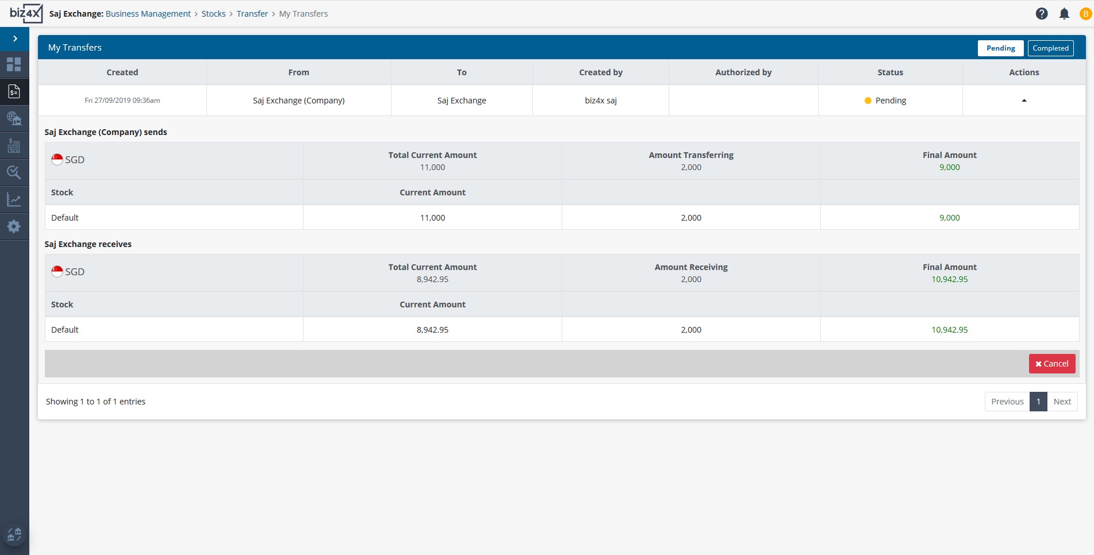Click the green 9,000 in sends Default row
This screenshot has height=555, width=1094.
pos(950,218)
